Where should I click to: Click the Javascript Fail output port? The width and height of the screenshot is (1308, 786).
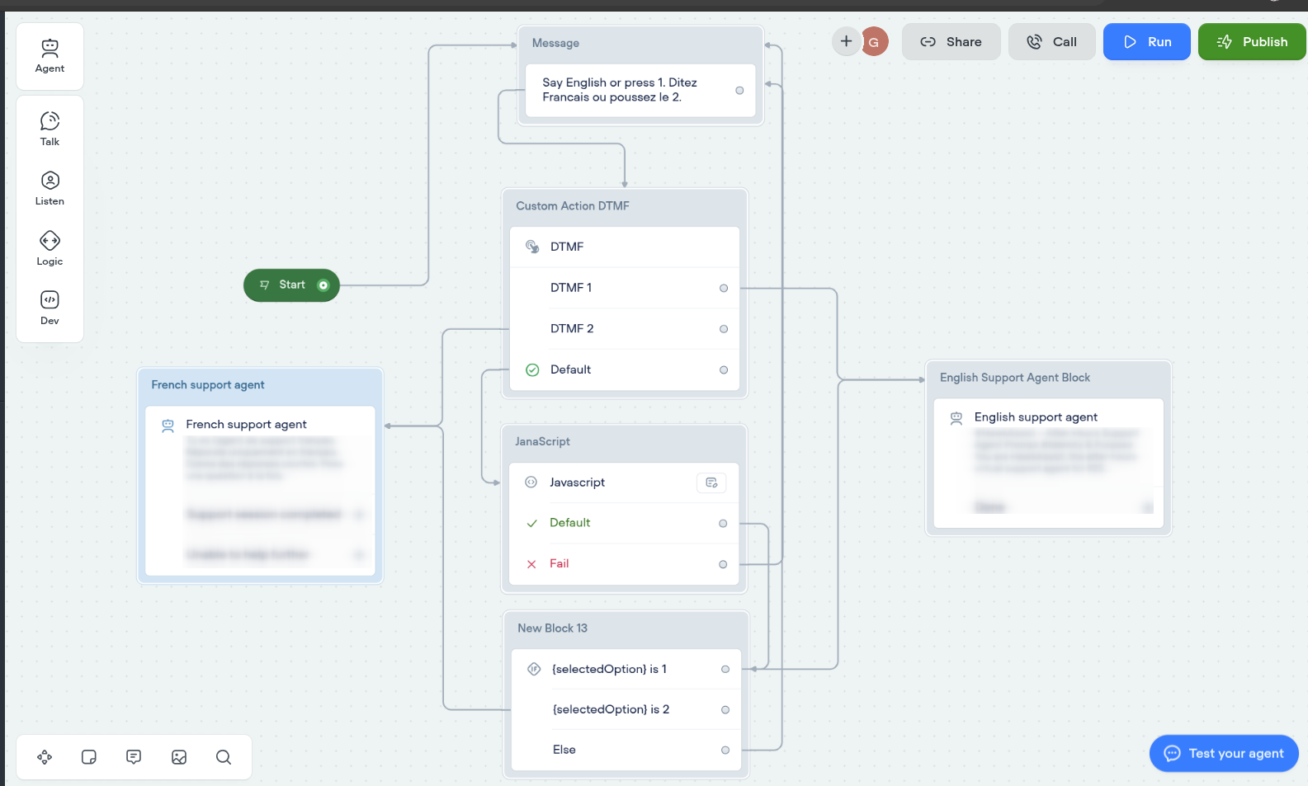(x=723, y=564)
